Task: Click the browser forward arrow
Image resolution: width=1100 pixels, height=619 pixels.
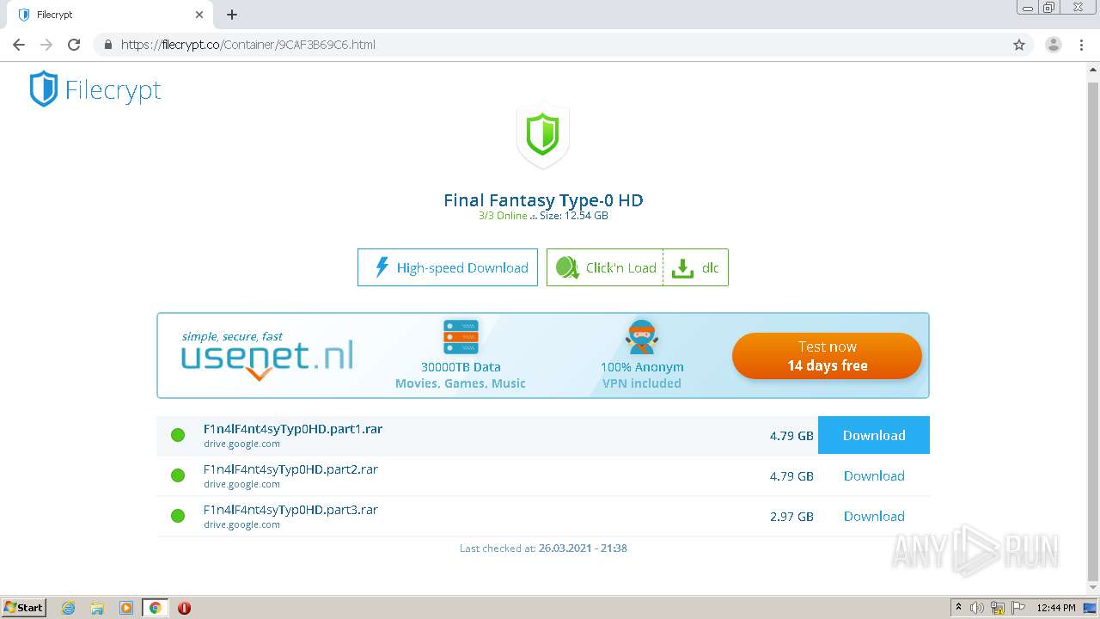Action: (46, 45)
